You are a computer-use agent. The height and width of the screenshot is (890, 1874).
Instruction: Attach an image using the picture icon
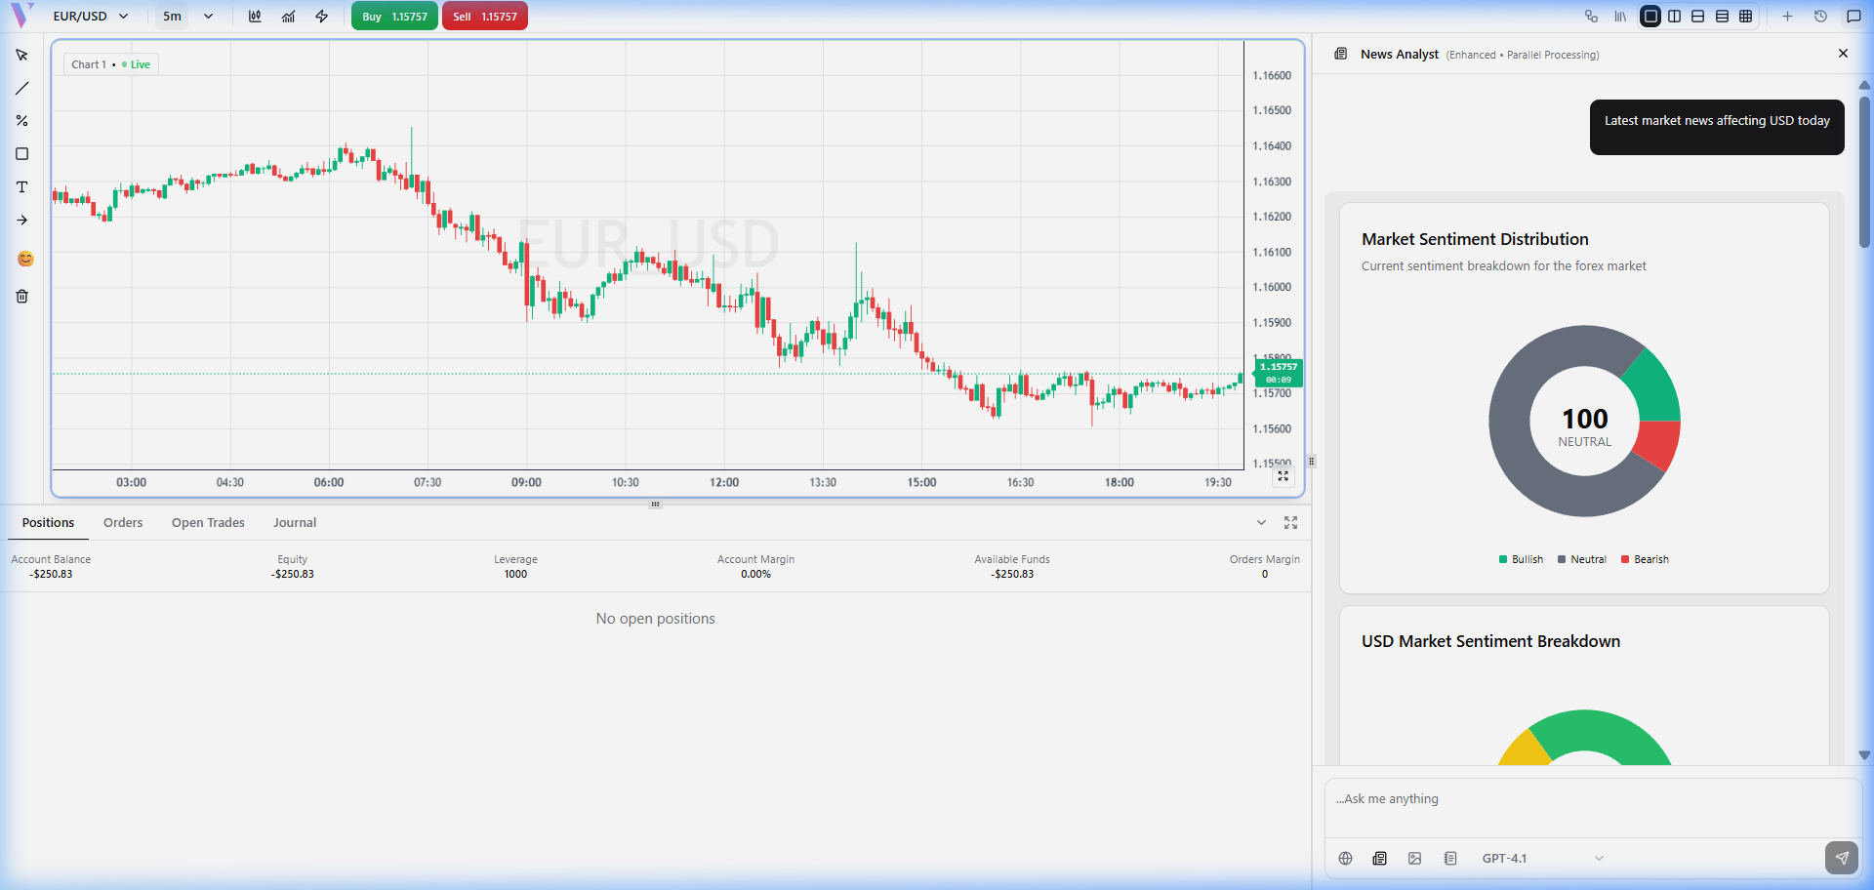(x=1414, y=859)
